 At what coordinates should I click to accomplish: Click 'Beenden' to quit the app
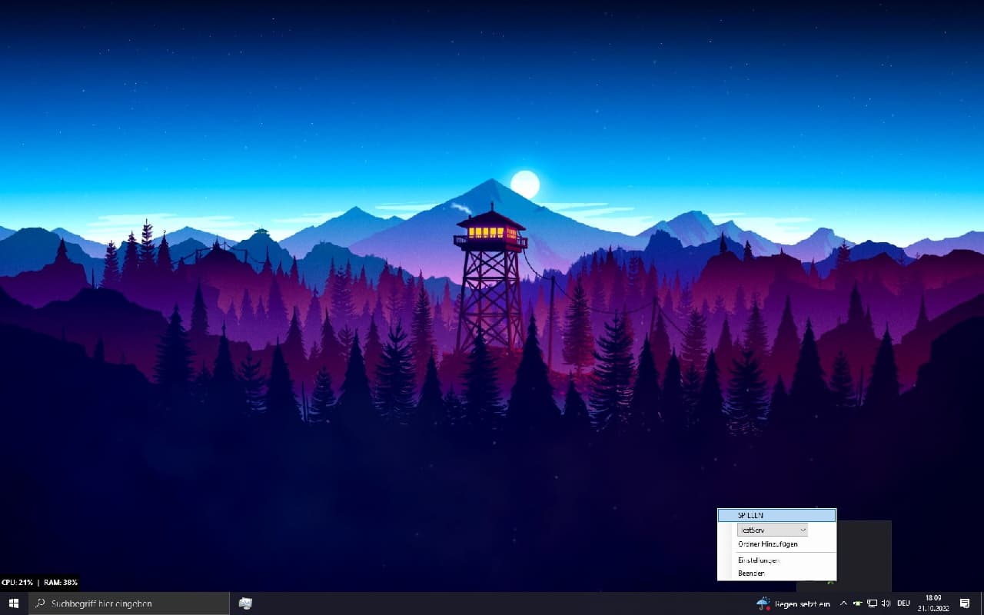776,573
